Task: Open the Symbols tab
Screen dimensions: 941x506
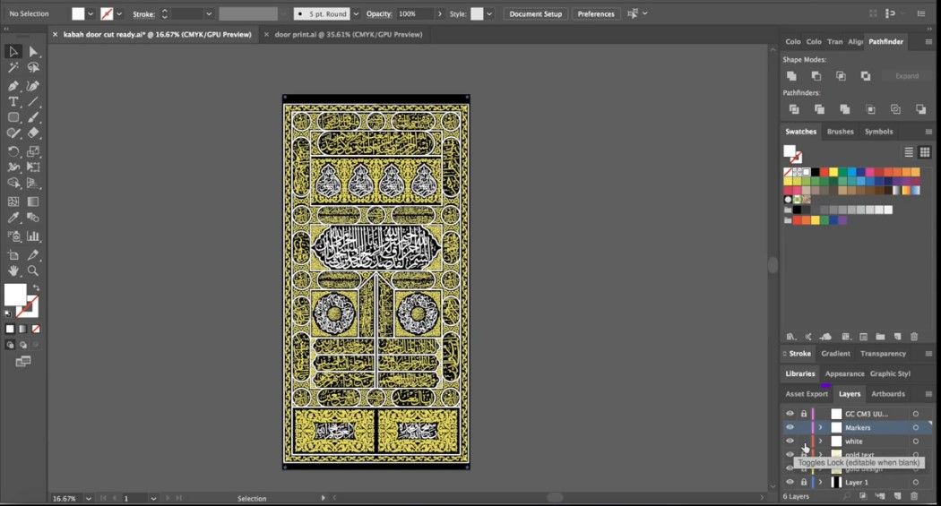Action: point(878,132)
